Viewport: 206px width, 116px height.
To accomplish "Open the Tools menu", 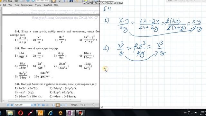I will [x=17, y=5].
